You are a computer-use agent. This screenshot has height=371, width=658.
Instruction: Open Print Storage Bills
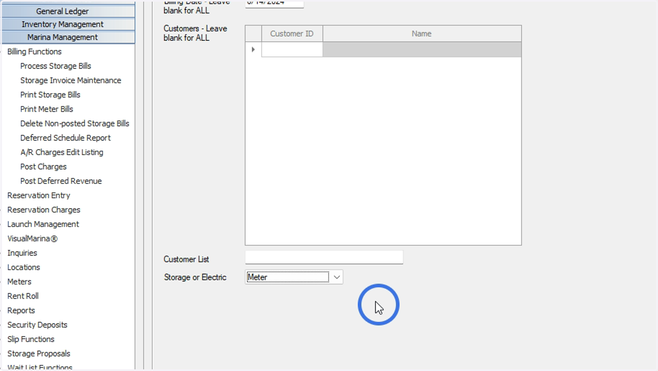pos(50,95)
